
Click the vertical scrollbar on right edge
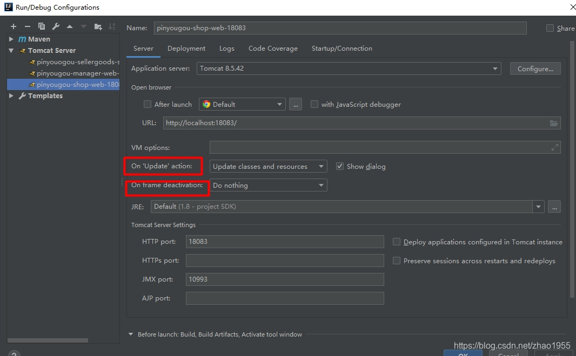(x=573, y=169)
